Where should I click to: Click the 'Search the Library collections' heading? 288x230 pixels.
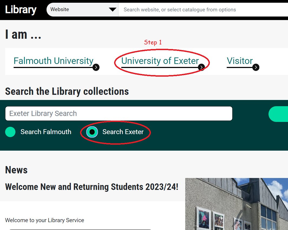(x=67, y=92)
